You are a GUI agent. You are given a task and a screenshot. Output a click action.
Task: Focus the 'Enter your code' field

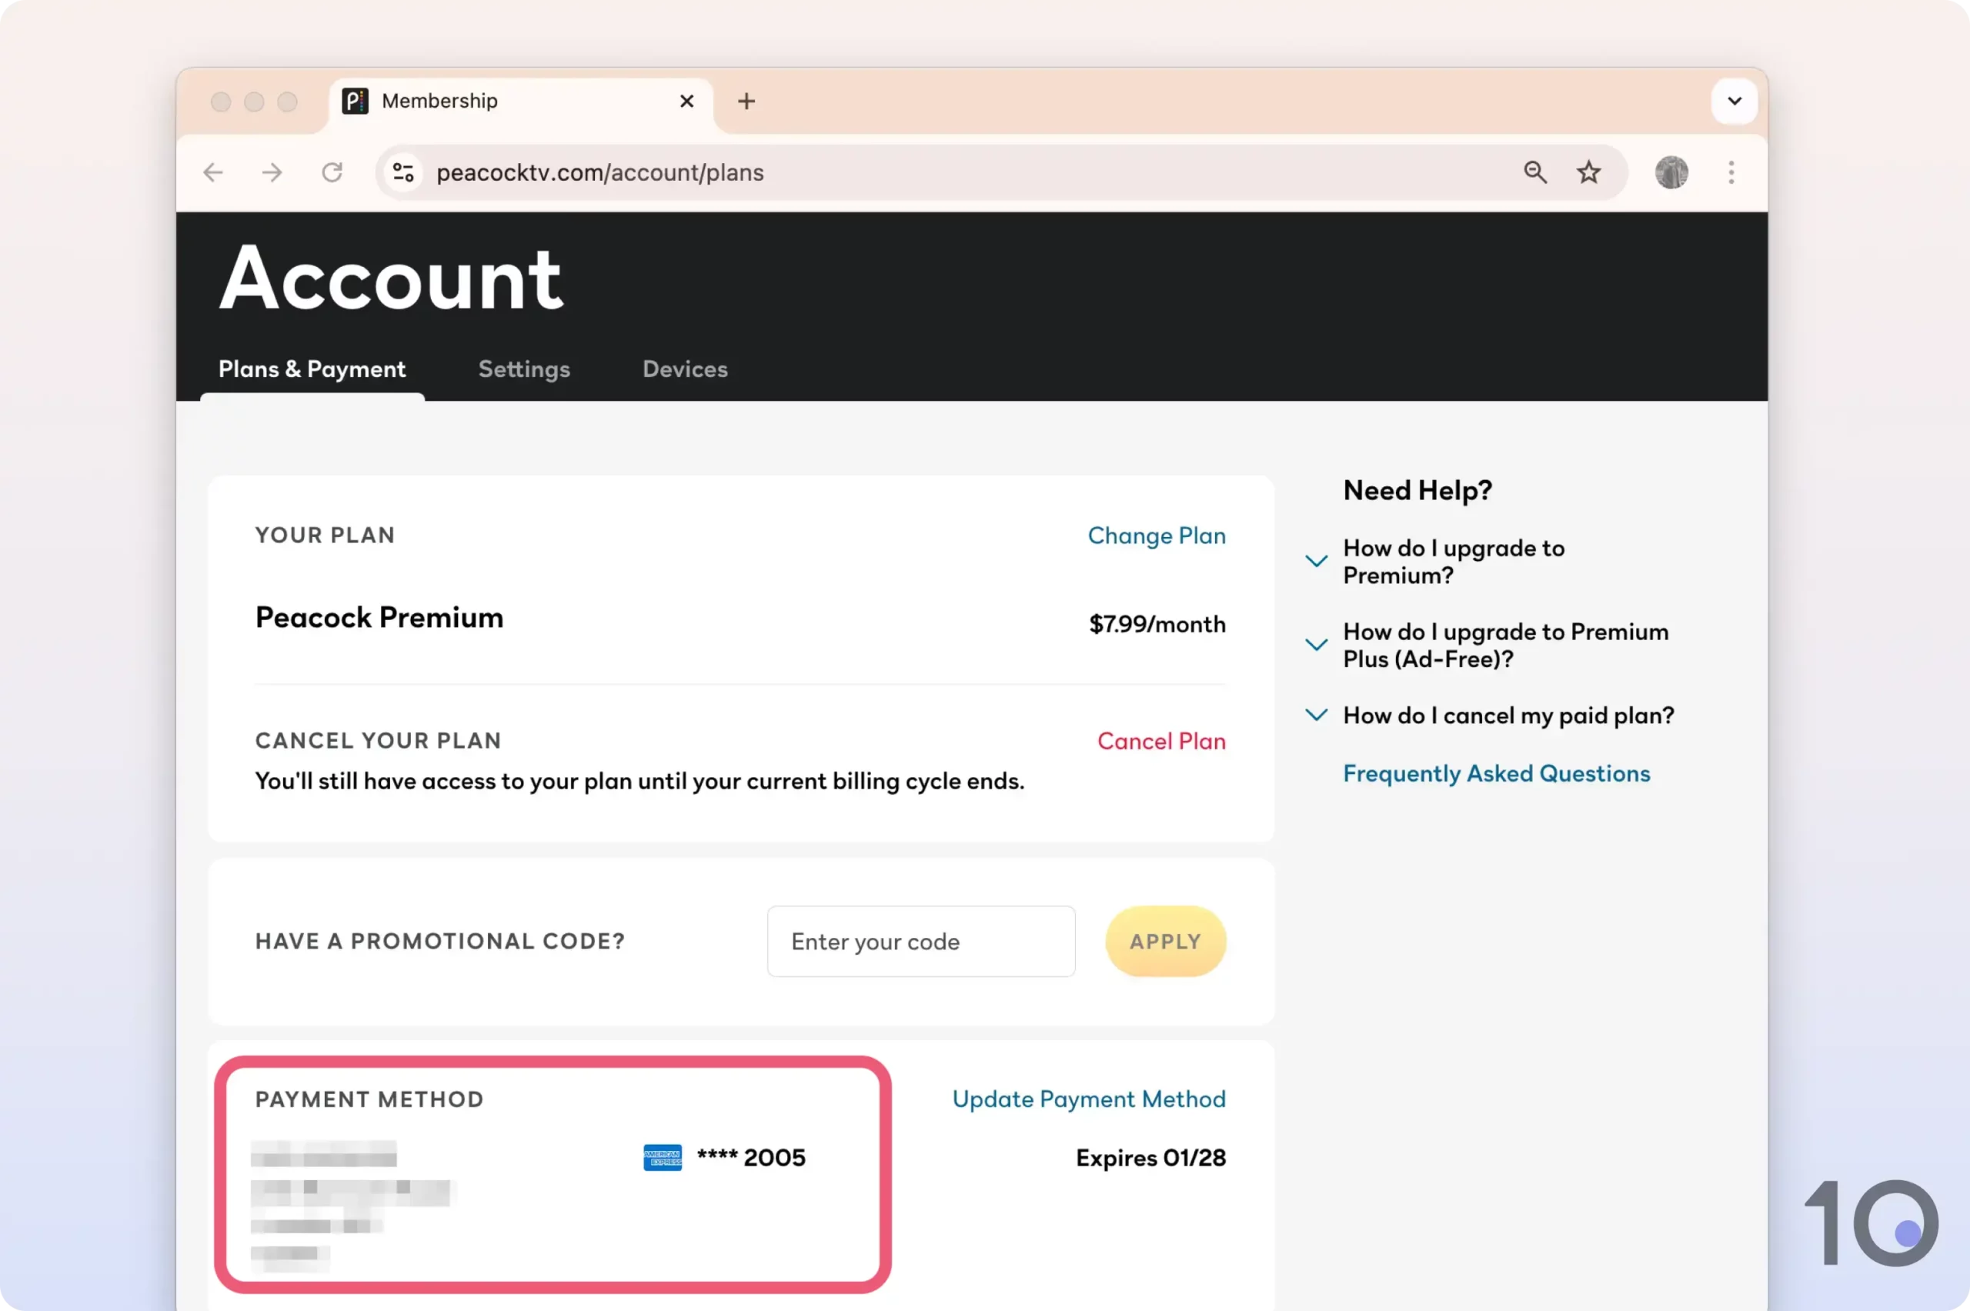coord(920,941)
